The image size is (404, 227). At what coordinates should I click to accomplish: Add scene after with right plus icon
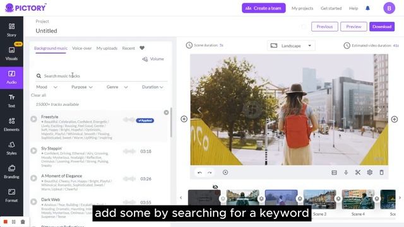[x=394, y=119]
